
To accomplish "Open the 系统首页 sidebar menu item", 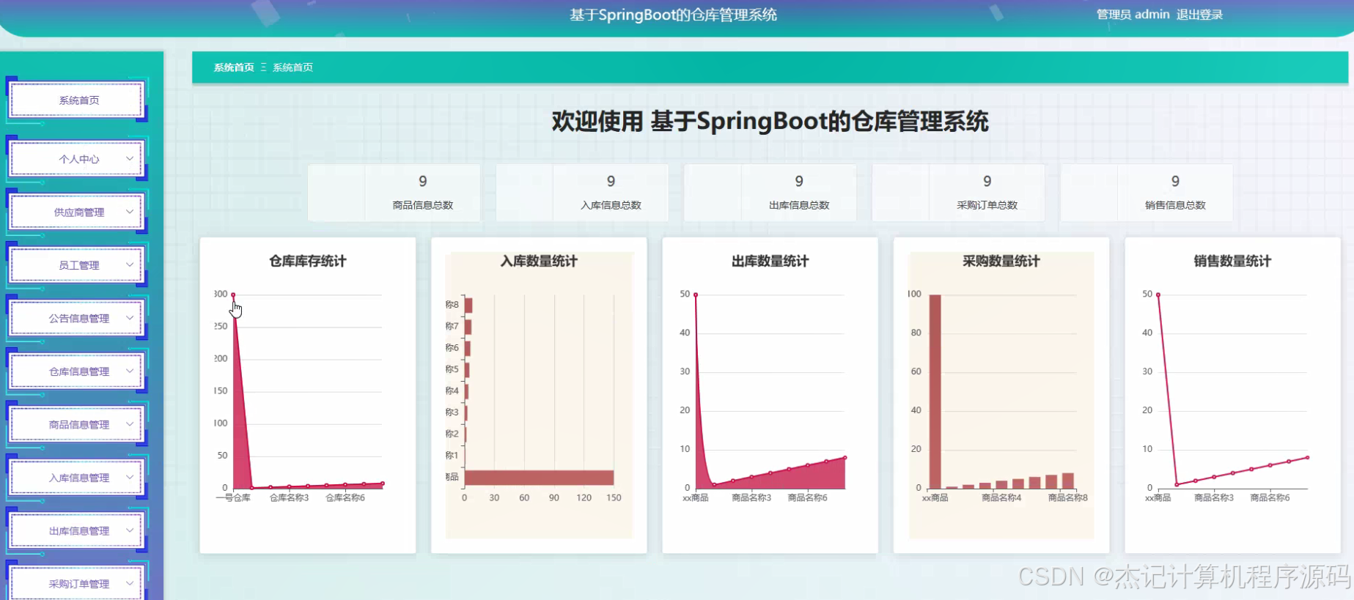I will point(77,100).
